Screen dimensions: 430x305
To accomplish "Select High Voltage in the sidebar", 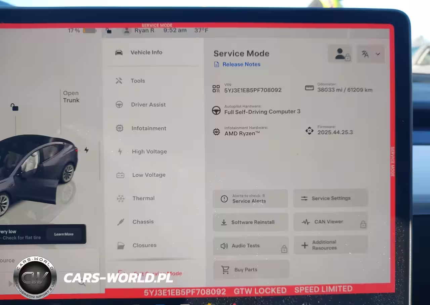I will 149,151.
